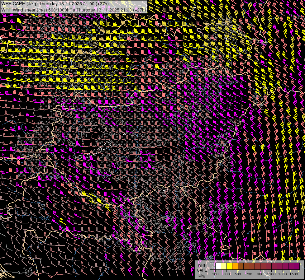The image size is (305, 280).
Task: Select the dotted gray first legend swatch
Action: pyautogui.click(x=212, y=266)
